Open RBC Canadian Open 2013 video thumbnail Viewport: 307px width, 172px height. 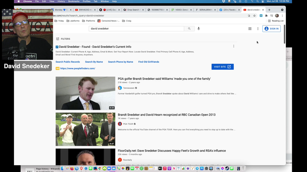click(85, 129)
